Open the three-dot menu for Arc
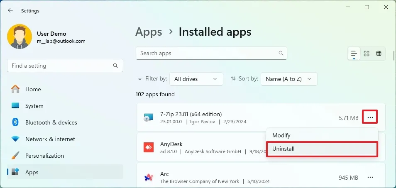Screen dimensions: 396x188 (370, 178)
